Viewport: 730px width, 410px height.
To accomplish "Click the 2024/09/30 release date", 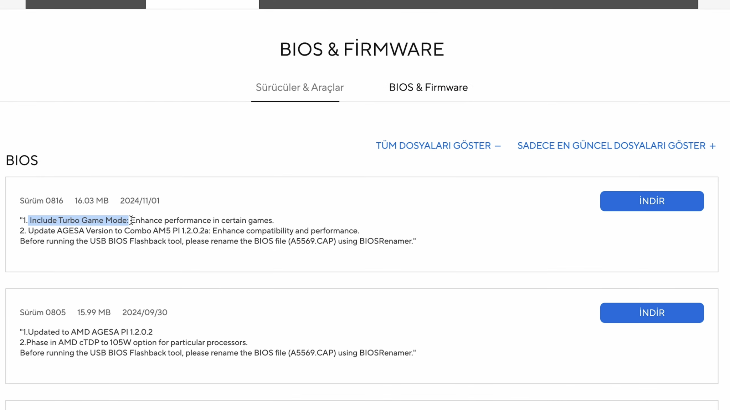I will pos(145,312).
